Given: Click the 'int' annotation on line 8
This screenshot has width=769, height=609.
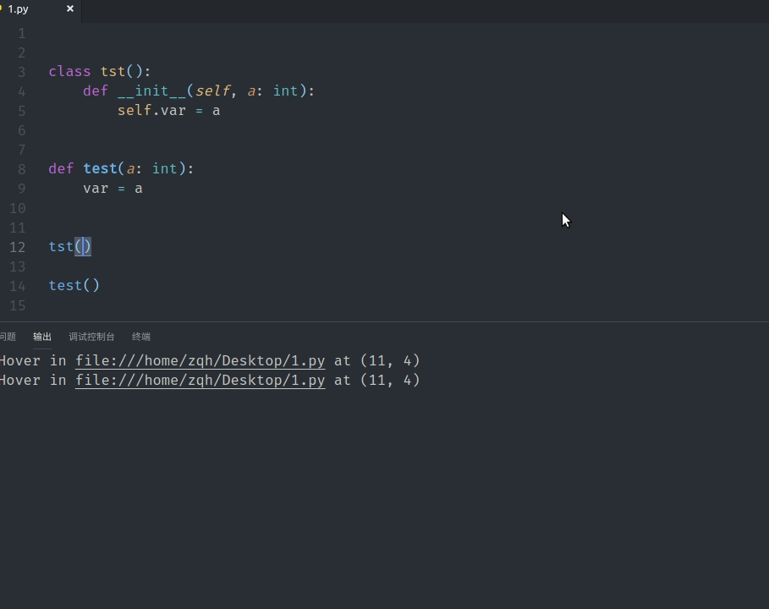Looking at the screenshot, I should pos(164,168).
